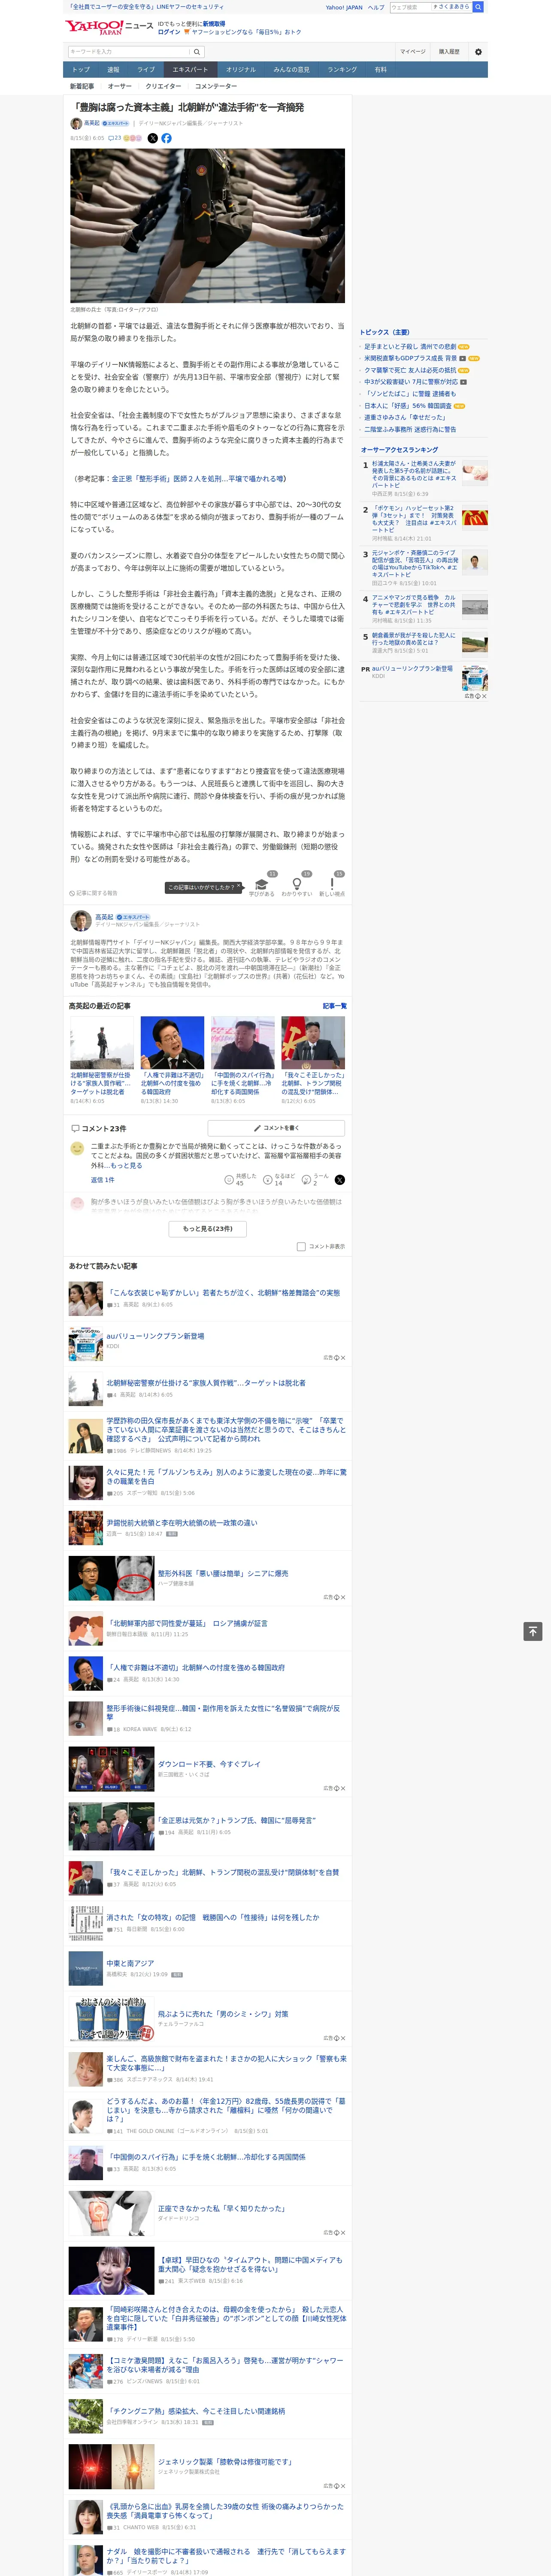
Task: Expand replies via 返信 1件
Action: tap(102, 1180)
